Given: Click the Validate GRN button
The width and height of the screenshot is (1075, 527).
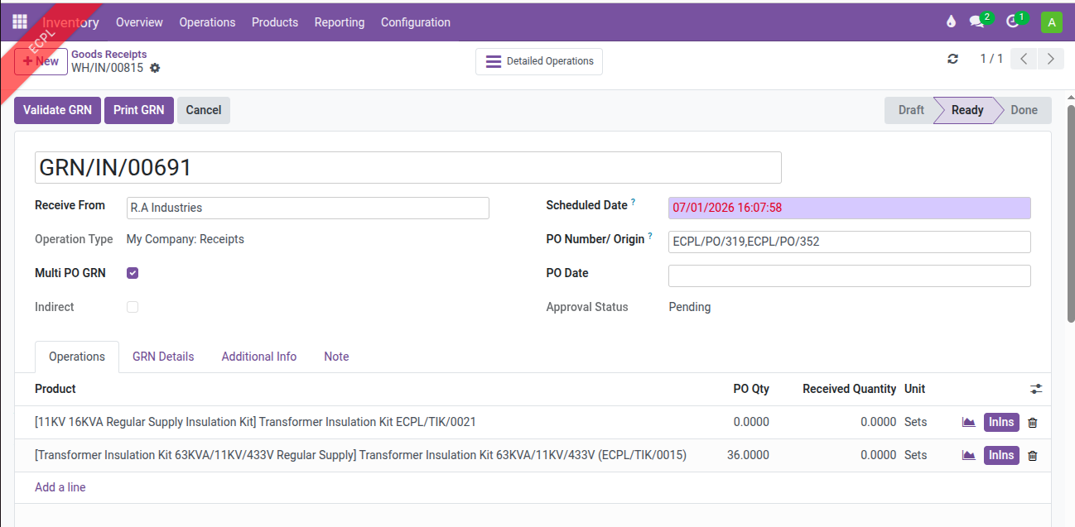Looking at the screenshot, I should (x=57, y=110).
